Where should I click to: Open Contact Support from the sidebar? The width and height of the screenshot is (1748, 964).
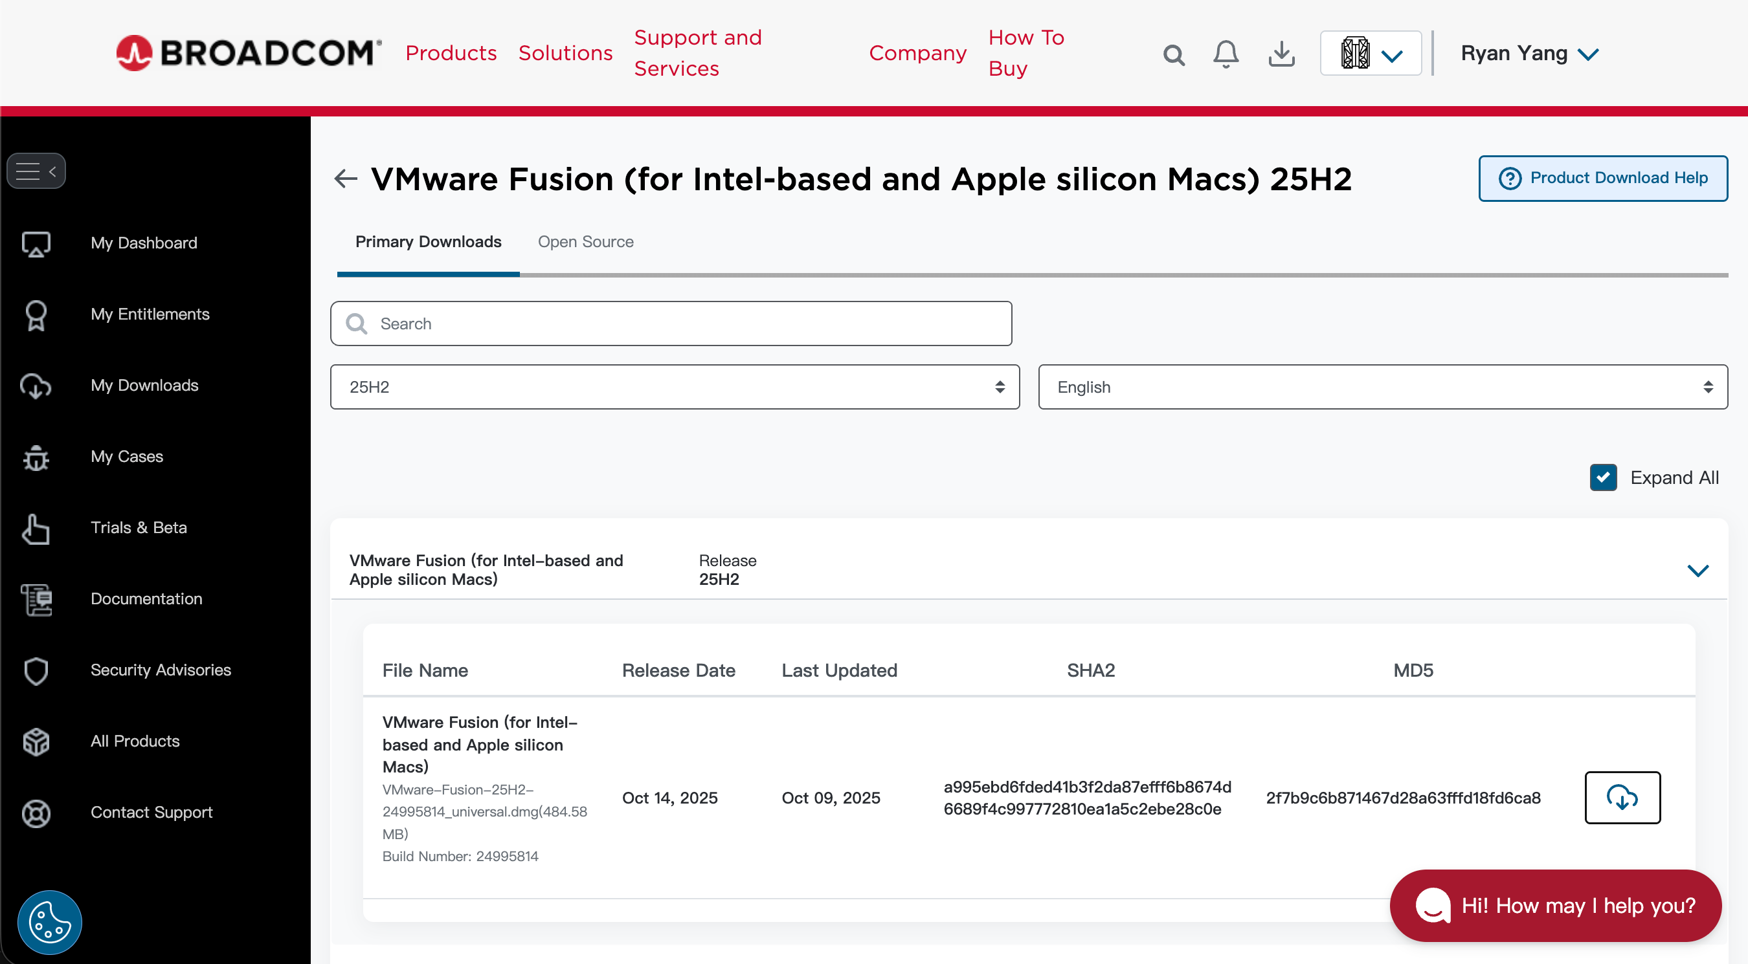(x=151, y=812)
